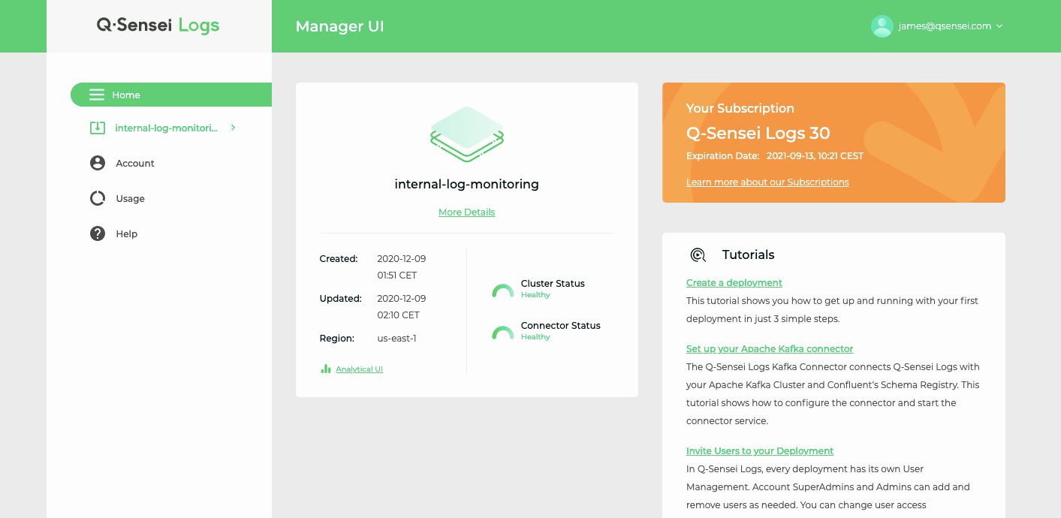Open Learn more about our Subscriptions
Viewport: 1061px width, 518px height.
[767, 182]
